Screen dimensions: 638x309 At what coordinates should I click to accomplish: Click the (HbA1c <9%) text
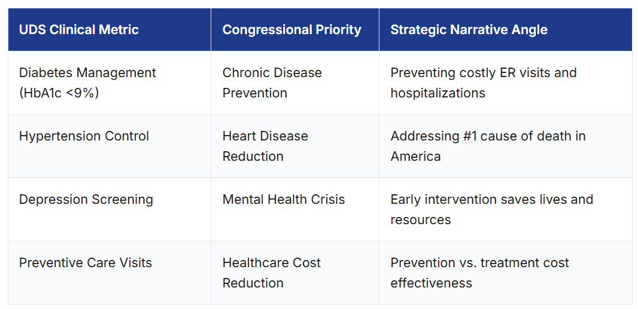click(x=59, y=93)
